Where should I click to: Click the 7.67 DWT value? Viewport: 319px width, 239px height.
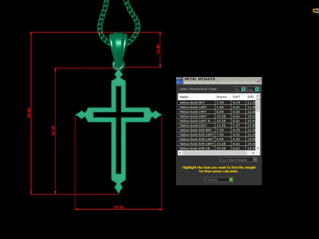coord(236,125)
